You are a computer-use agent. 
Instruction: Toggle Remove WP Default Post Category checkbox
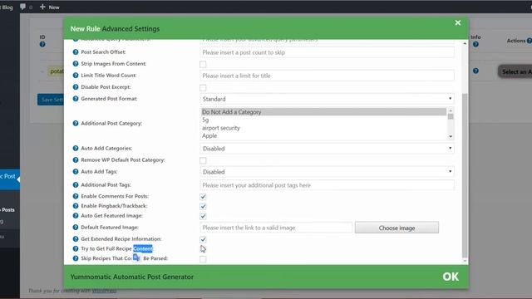pyautogui.click(x=203, y=160)
